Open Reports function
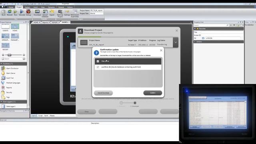Image resolution: width=256 pixels, height=144 pixels. (x=7, y=88)
